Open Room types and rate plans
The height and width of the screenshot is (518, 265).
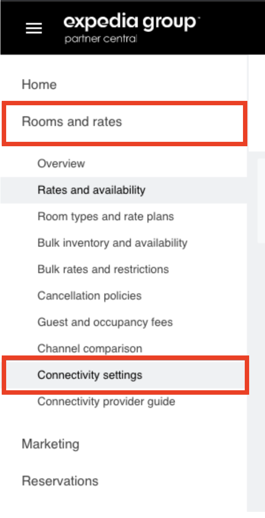[x=106, y=217]
